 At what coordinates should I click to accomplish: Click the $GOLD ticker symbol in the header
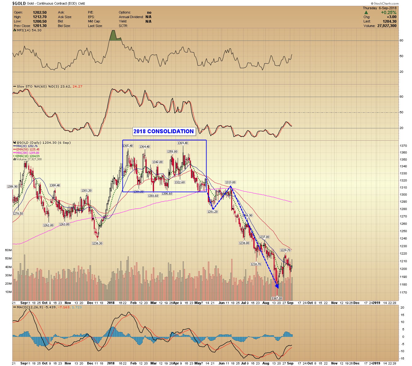(x=19, y=3)
